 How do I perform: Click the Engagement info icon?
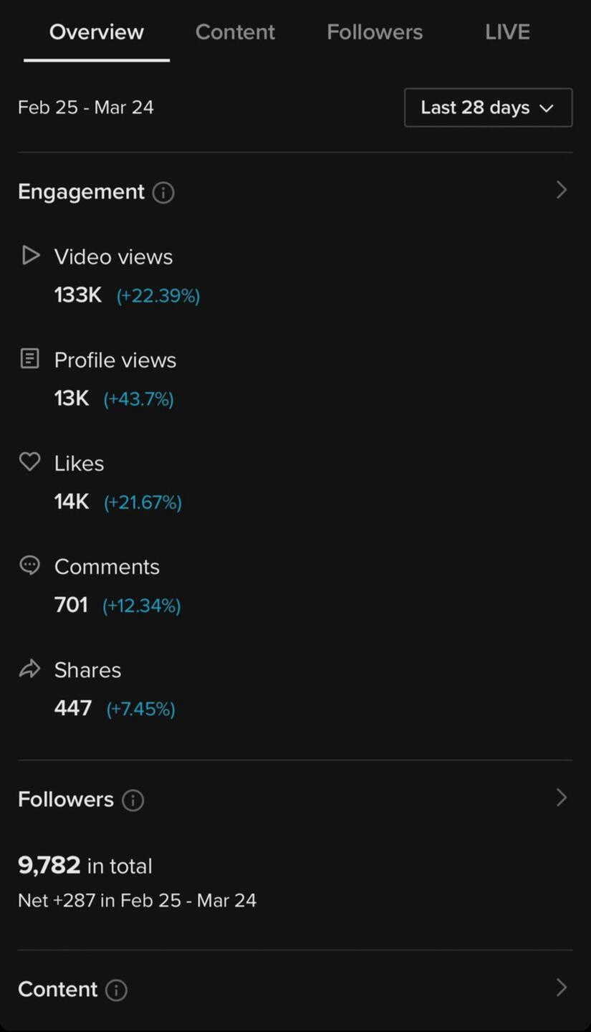[x=163, y=192]
